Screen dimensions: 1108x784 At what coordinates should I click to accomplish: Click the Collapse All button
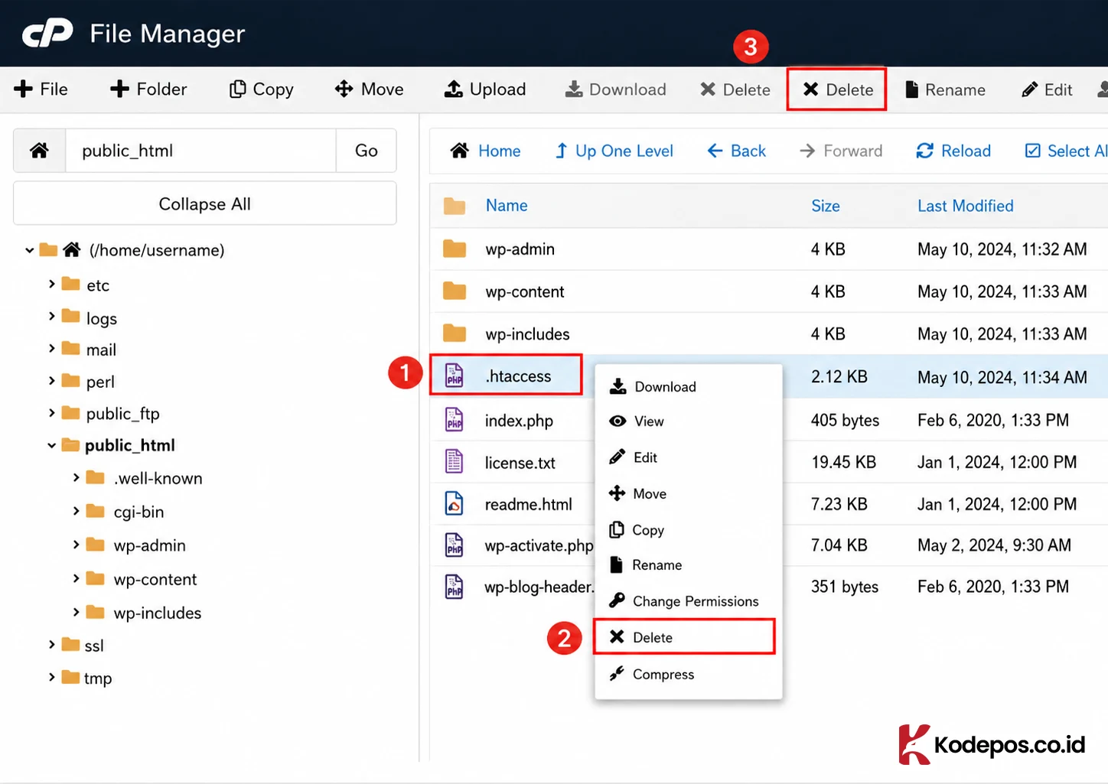tap(205, 203)
